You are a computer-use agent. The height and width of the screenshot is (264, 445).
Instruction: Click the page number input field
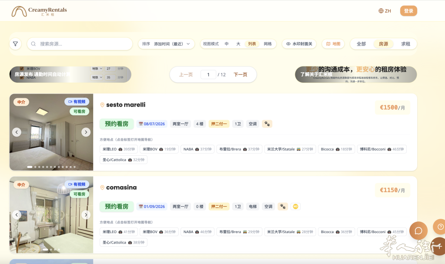pos(208,75)
